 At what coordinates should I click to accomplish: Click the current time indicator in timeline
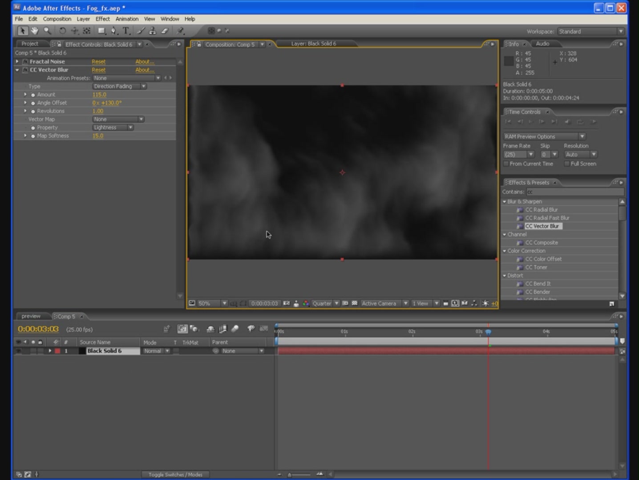[488, 332]
